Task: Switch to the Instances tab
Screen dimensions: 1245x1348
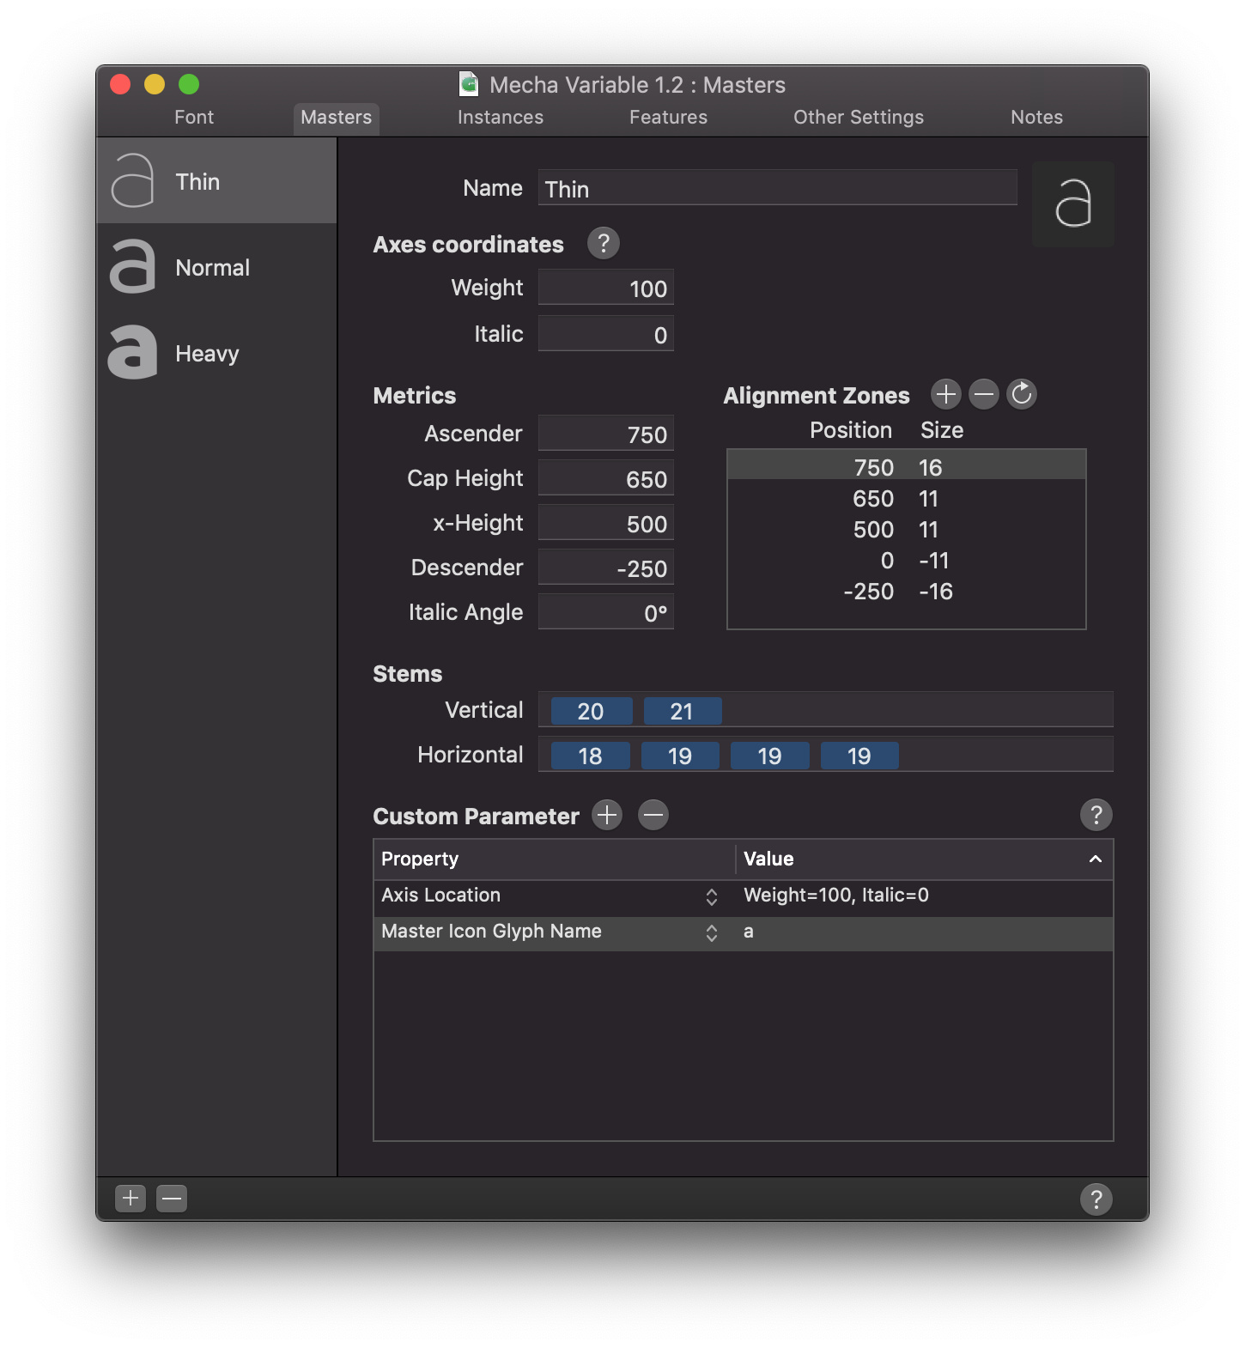Action: click(x=500, y=118)
